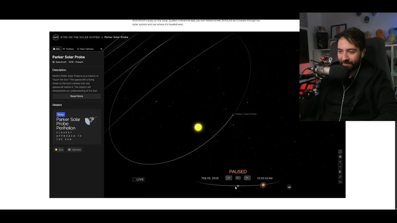Click the FEB 05, 2029 date display
The image size is (397, 223).
pos(210,178)
